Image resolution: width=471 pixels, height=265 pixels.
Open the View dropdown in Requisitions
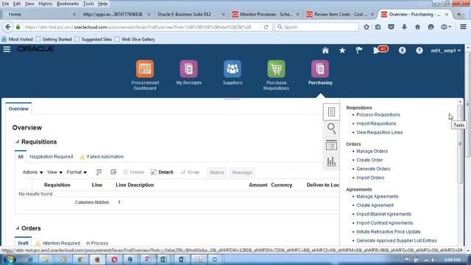(x=54, y=172)
